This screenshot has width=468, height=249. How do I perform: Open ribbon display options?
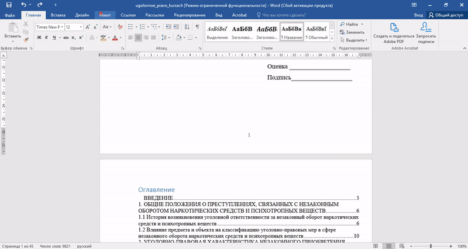(x=414, y=5)
